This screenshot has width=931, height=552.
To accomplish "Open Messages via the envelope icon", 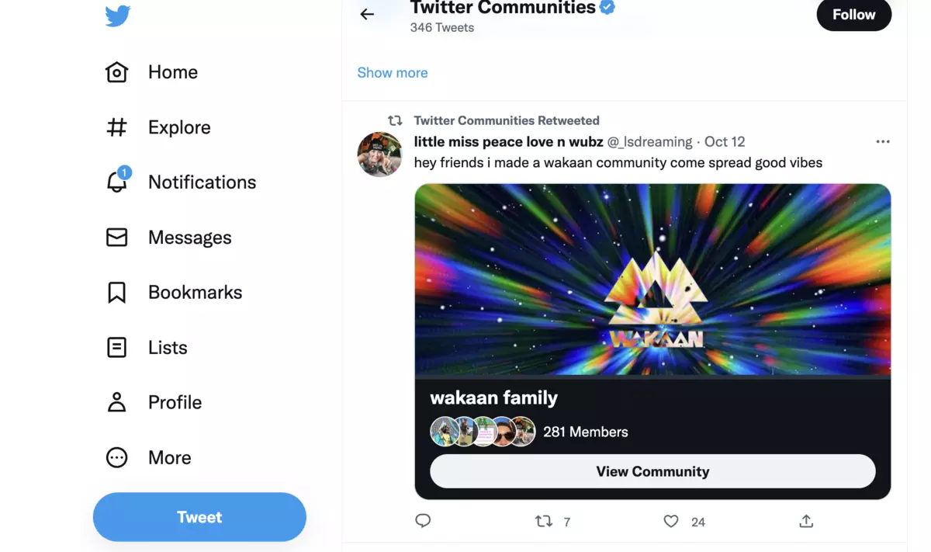I will click(116, 237).
